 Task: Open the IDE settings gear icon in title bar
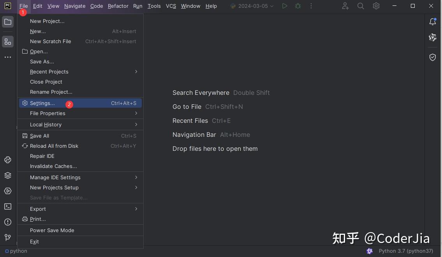(x=376, y=6)
